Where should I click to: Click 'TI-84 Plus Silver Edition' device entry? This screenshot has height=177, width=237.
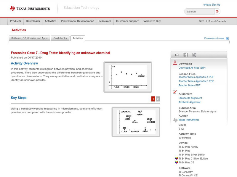click(x=192, y=155)
